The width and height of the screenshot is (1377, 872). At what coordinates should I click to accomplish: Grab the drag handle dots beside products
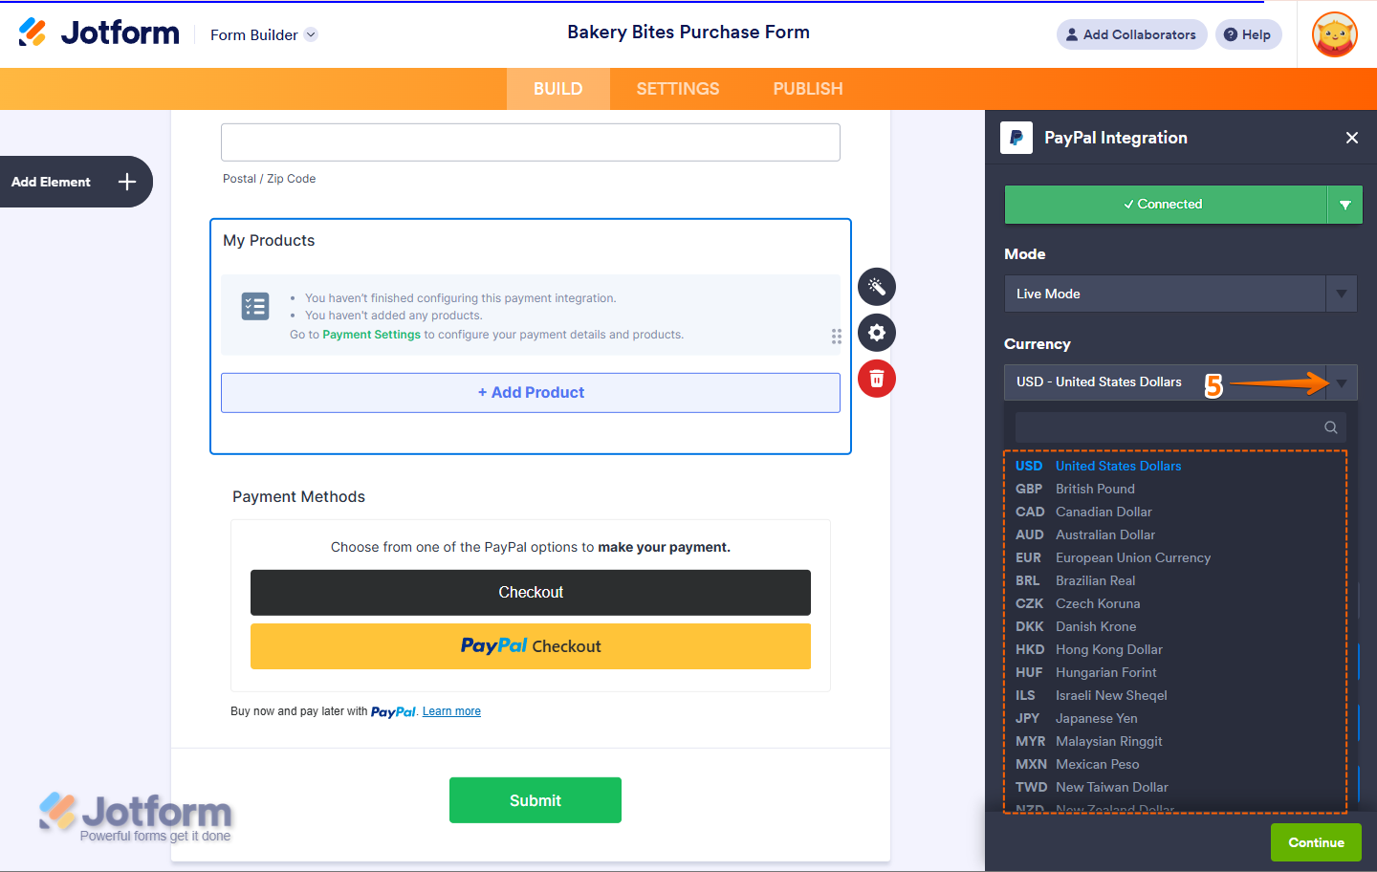click(837, 337)
